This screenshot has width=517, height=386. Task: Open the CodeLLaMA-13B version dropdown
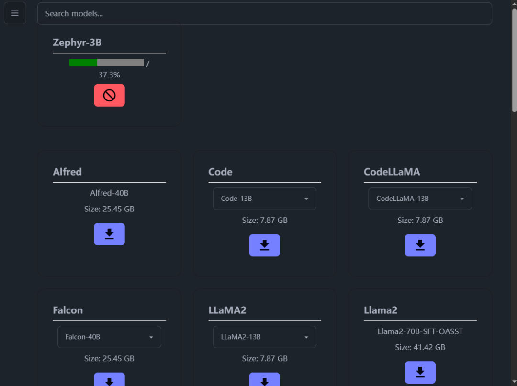[420, 199]
